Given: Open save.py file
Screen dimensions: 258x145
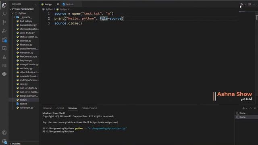Looking at the screenshot, I should pyautogui.click(x=24, y=84).
